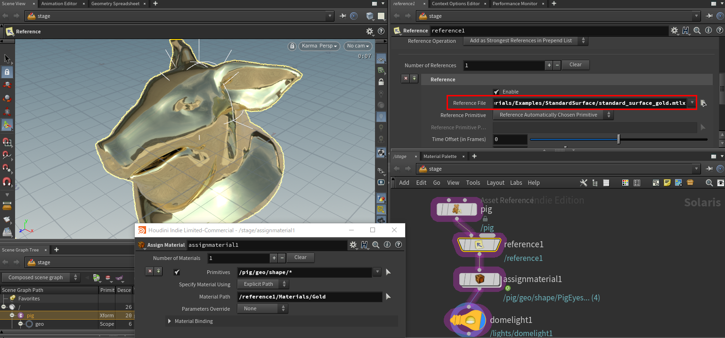Click the viewport lock camera icon
The width and height of the screenshot is (725, 338).
click(x=293, y=46)
